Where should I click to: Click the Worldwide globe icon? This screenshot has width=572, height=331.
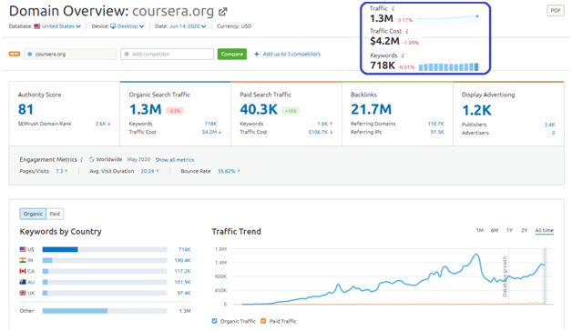92,159
